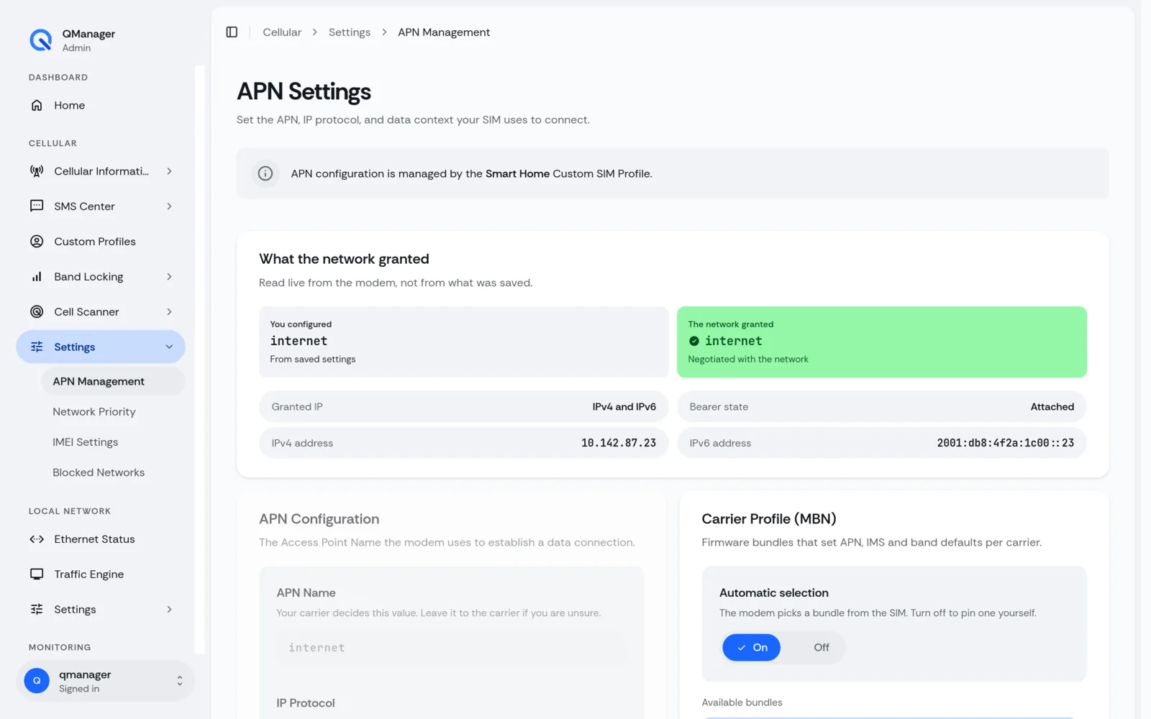Click the APN Name input field
The height and width of the screenshot is (719, 1151).
(x=452, y=648)
